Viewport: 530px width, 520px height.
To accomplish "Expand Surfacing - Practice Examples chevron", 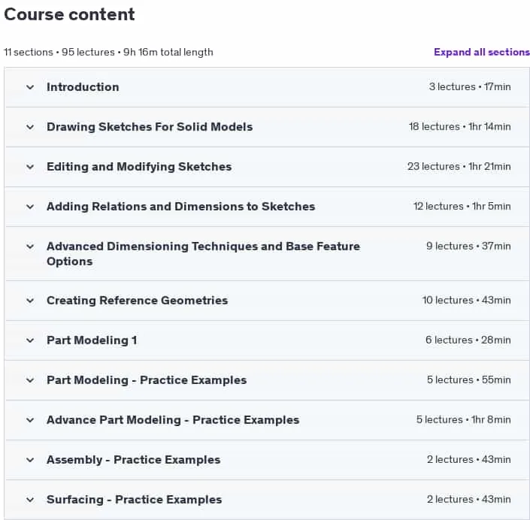I will click(x=30, y=500).
